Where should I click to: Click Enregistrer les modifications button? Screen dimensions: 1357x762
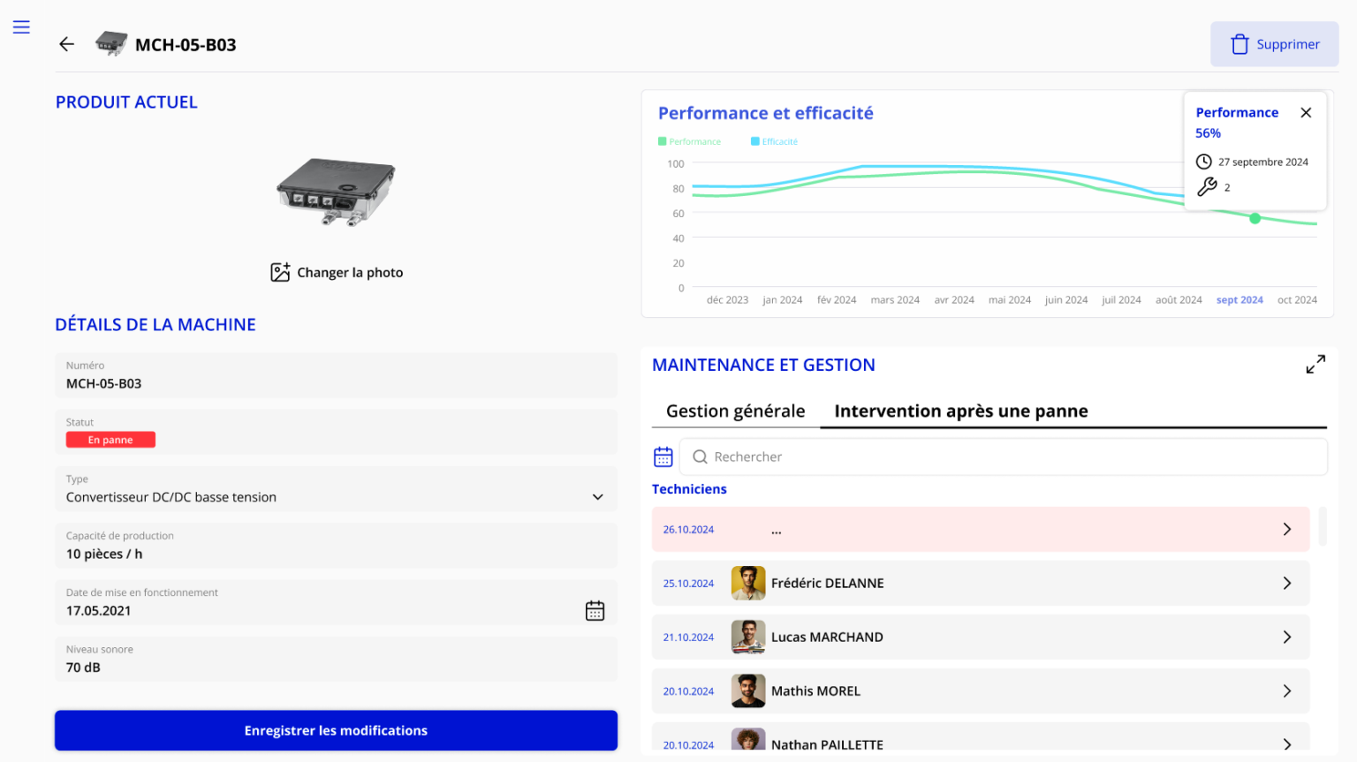coord(336,730)
